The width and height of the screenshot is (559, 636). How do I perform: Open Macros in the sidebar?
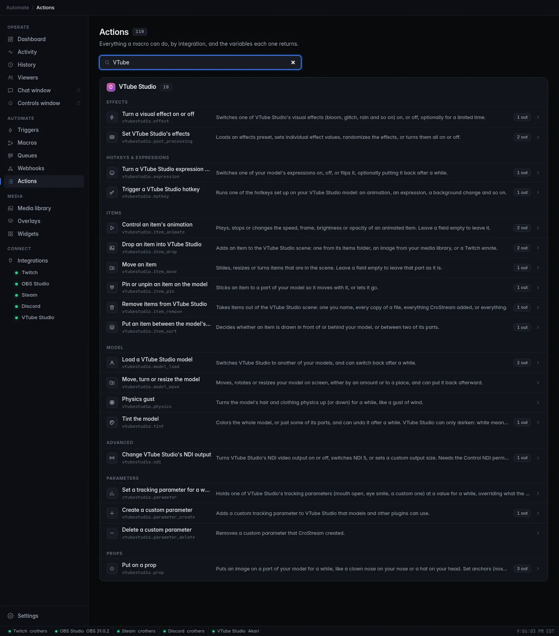tap(44, 143)
